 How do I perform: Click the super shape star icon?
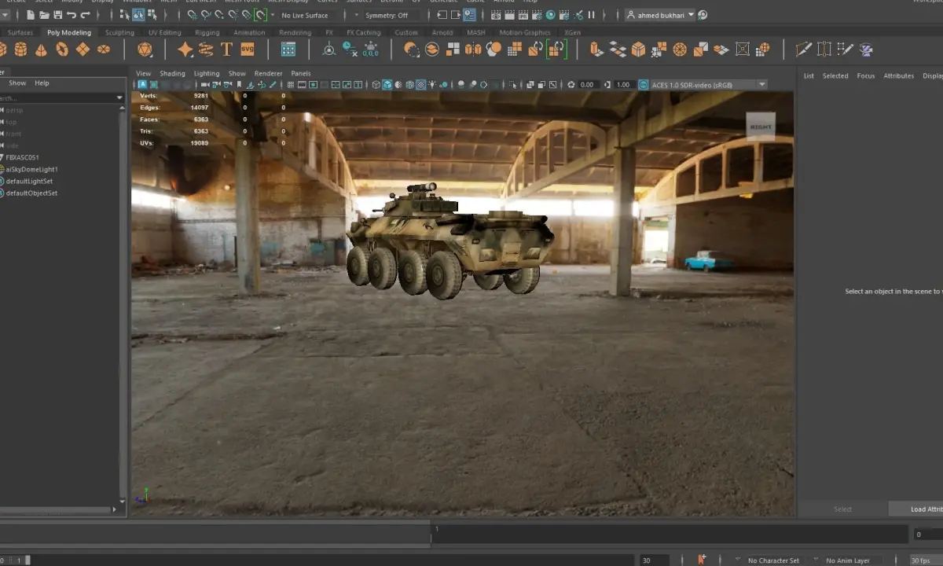[185, 50]
